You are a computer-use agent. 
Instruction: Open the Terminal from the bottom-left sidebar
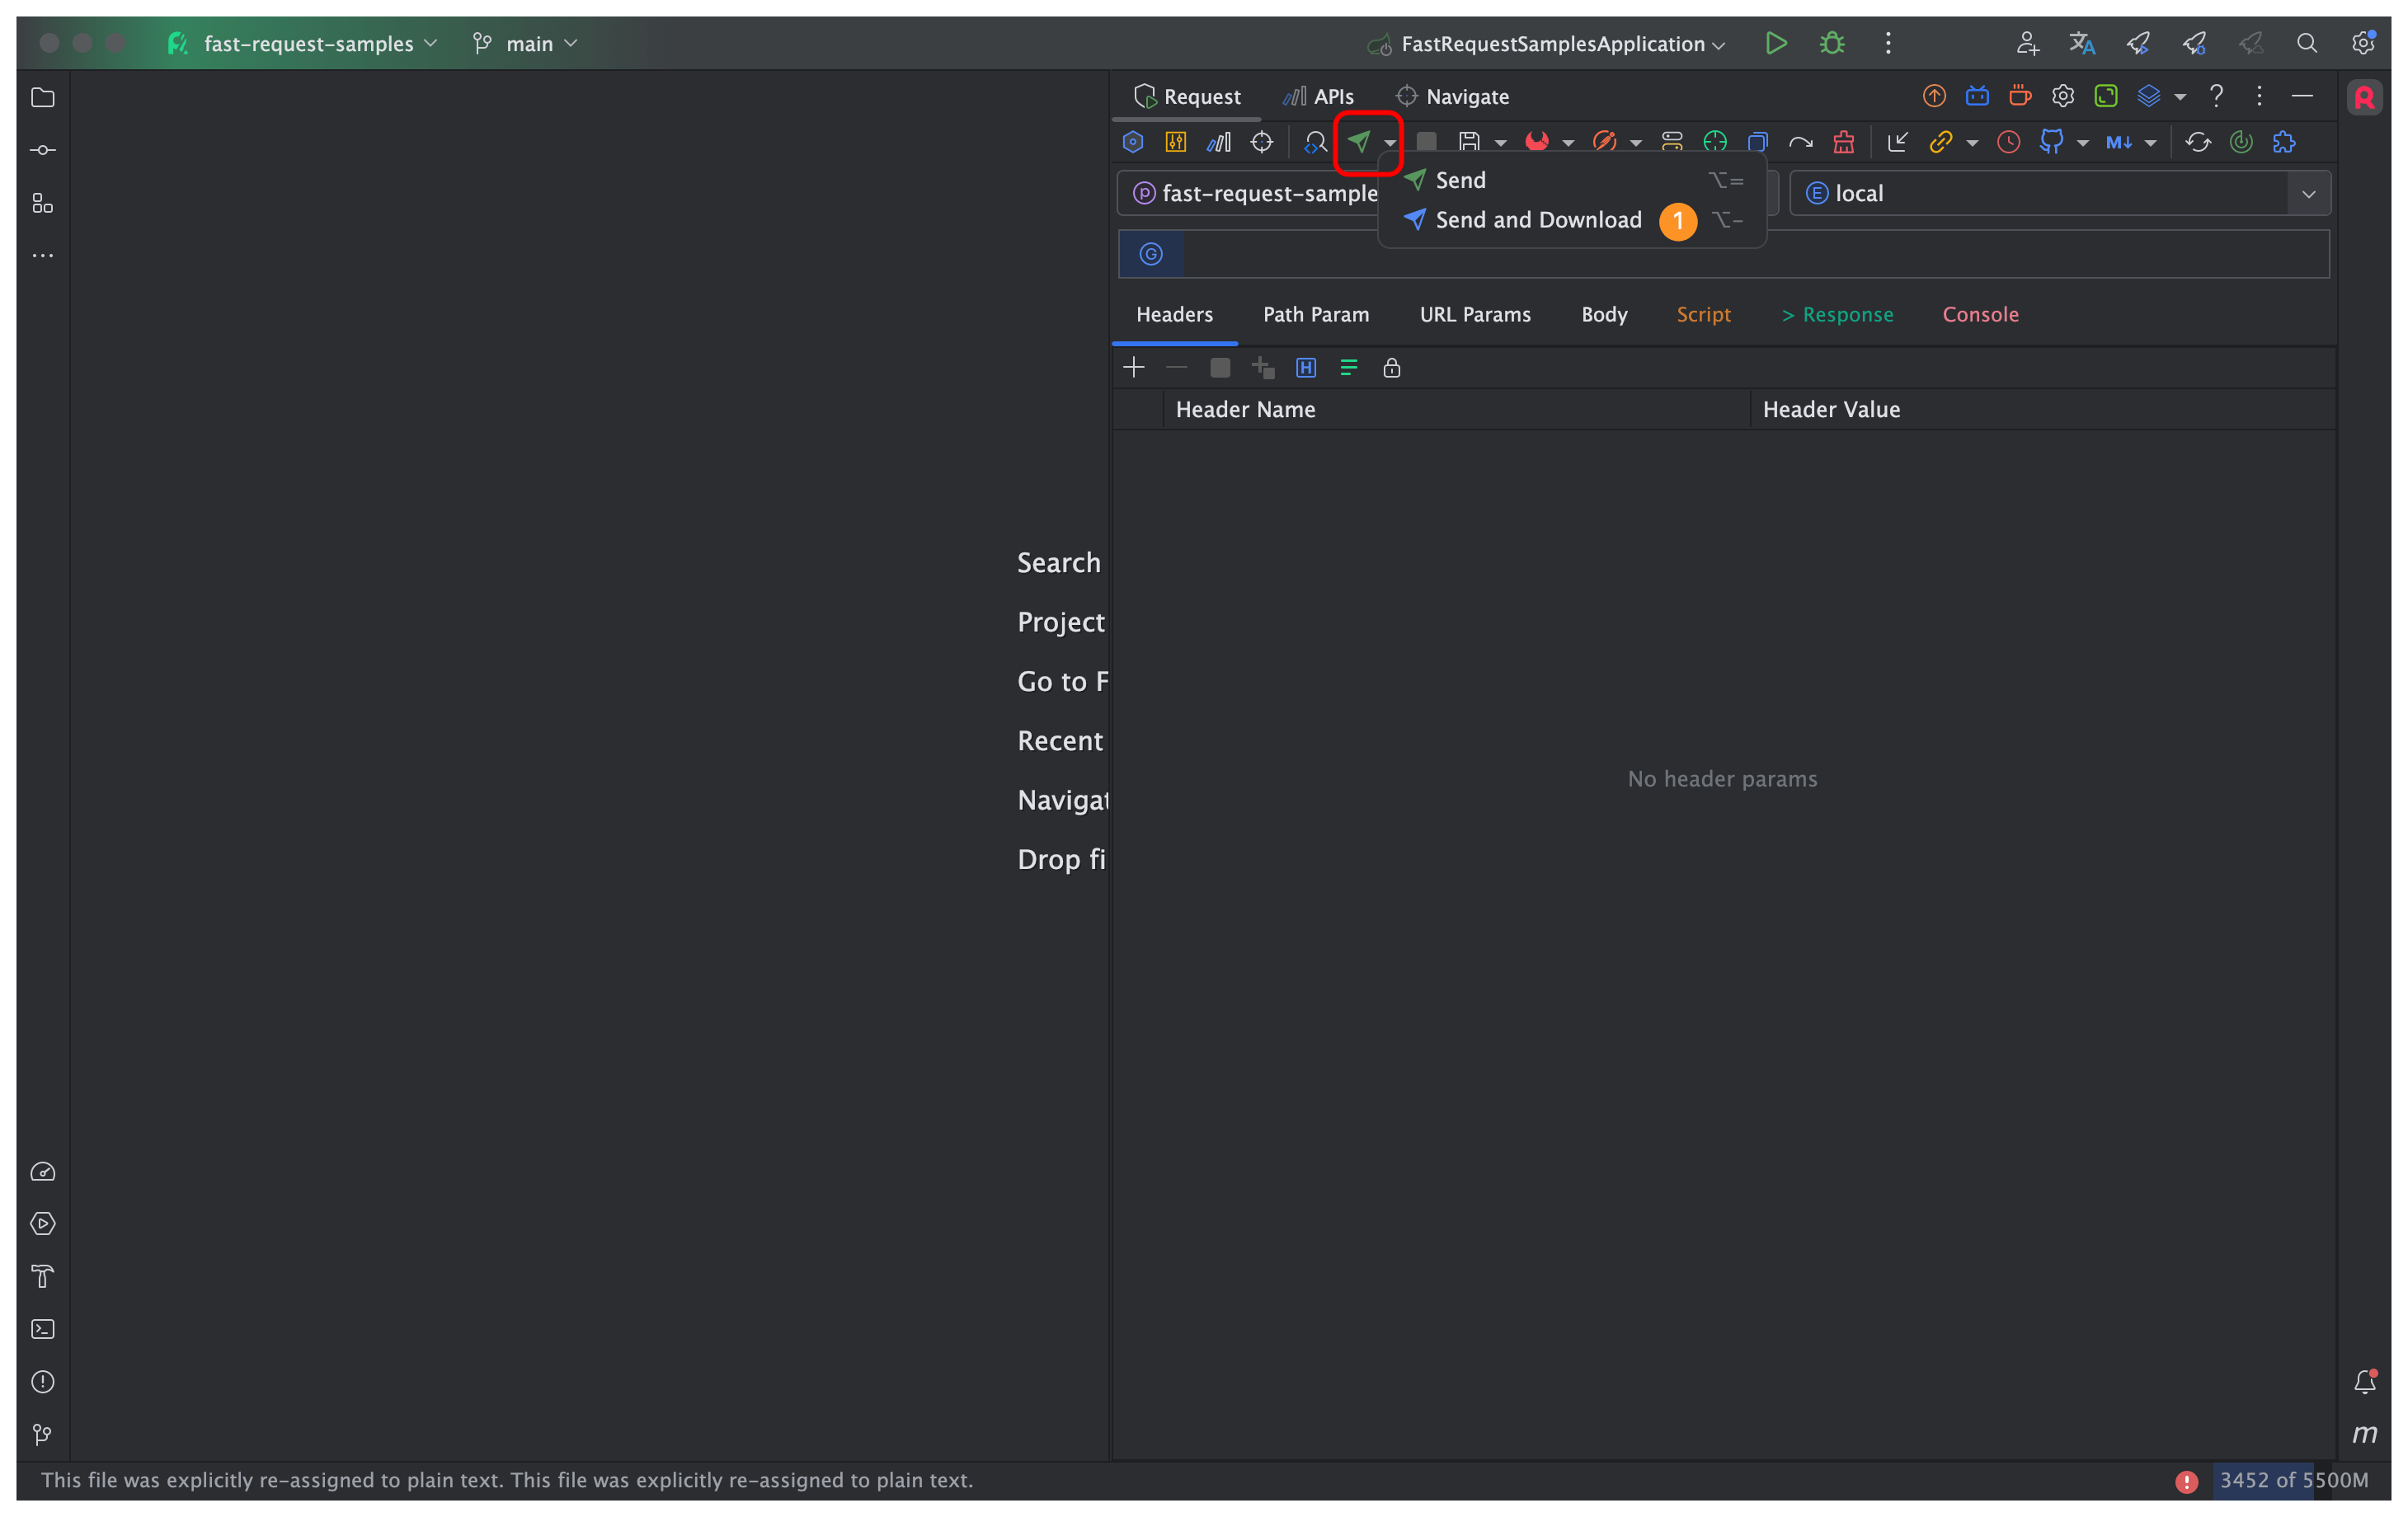coord(43,1329)
